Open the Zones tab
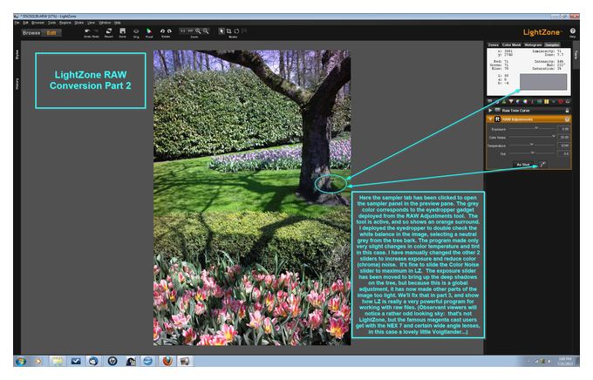 click(x=494, y=44)
